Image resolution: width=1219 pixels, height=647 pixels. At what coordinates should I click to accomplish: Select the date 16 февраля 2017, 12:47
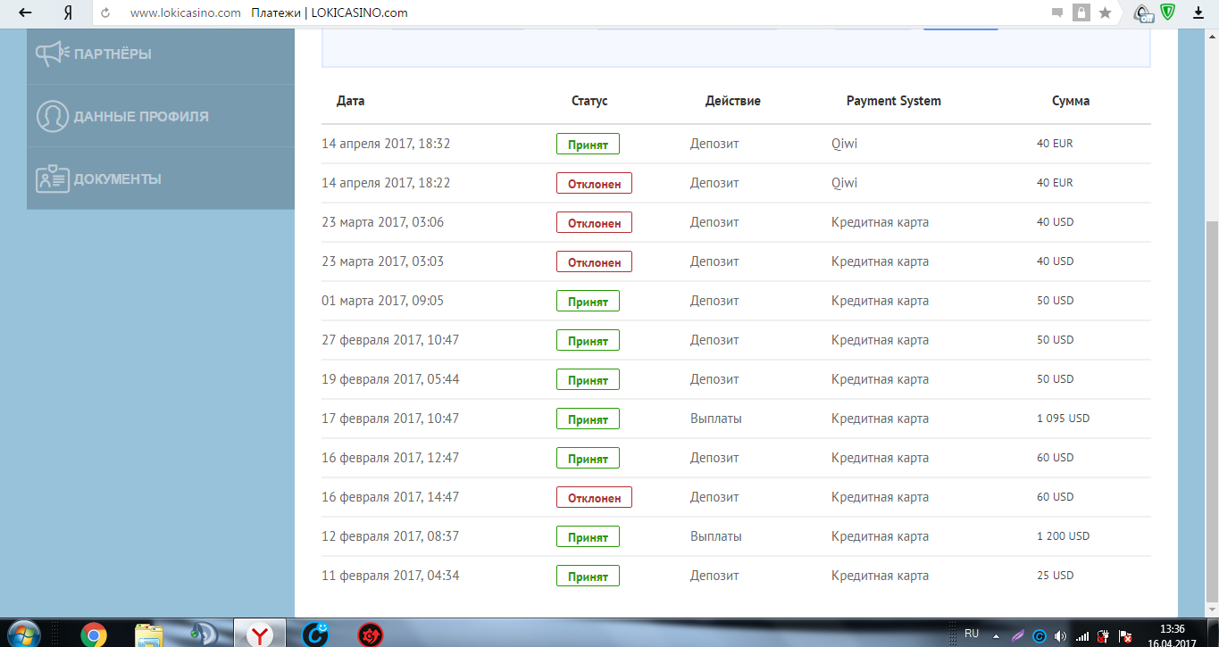(x=390, y=458)
